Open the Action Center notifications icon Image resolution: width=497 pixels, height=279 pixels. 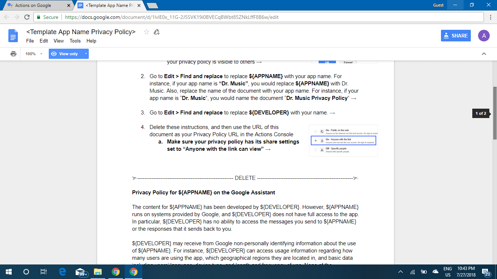point(486,272)
